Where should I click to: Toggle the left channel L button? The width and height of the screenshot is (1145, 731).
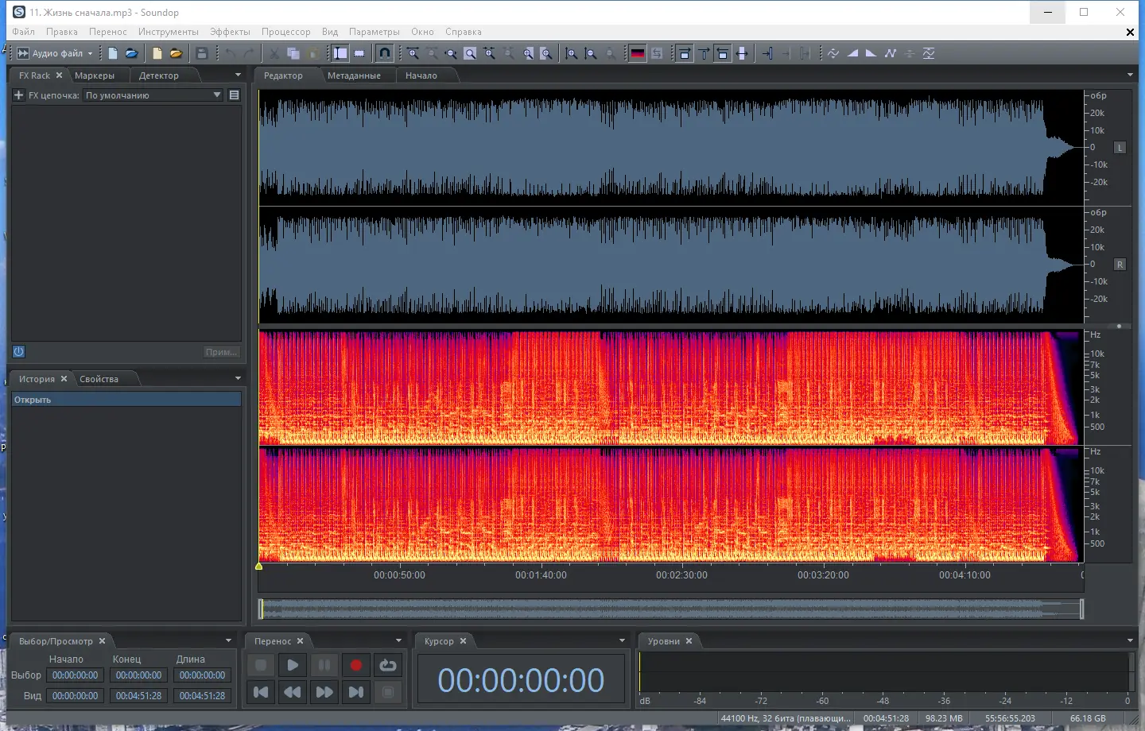[1120, 148]
